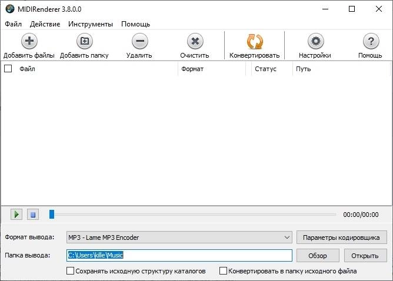Click the MIDIRenderer app icon in title bar
Viewport: 393px width, 281px height.
click(10, 9)
